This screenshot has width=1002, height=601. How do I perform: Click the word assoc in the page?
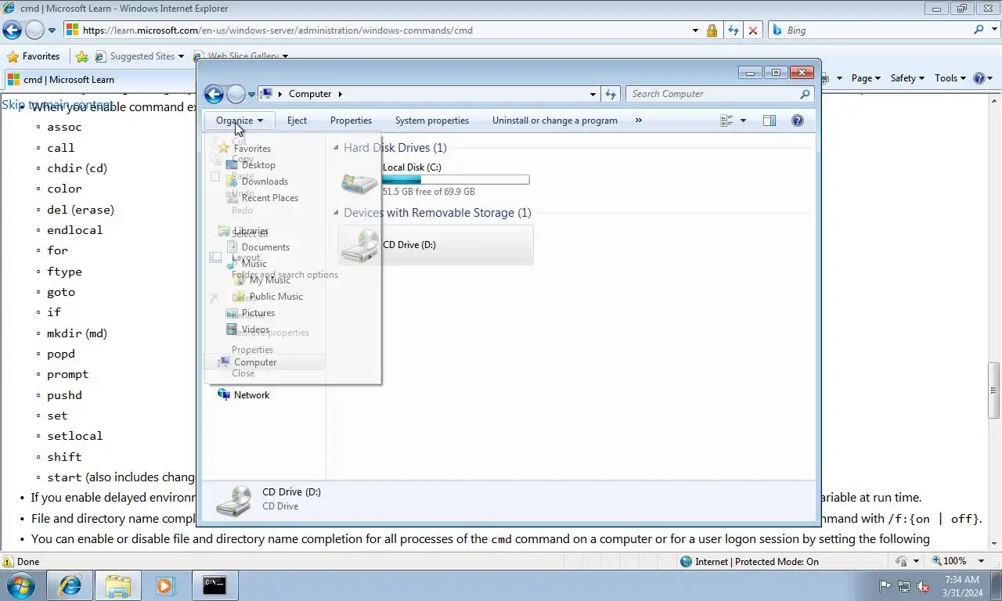click(x=64, y=127)
